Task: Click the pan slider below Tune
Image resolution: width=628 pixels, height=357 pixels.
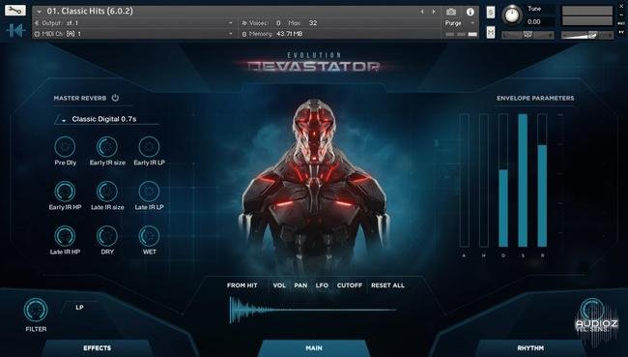Action: (x=528, y=35)
